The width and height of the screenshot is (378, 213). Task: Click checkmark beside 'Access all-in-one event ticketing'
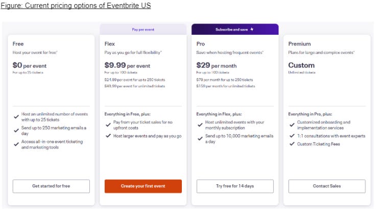coord(17,145)
